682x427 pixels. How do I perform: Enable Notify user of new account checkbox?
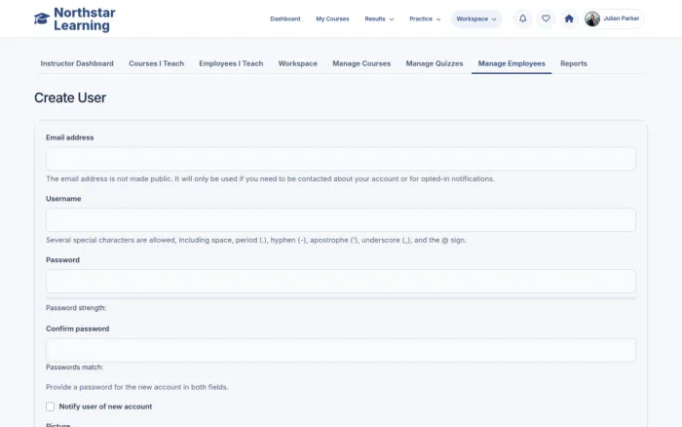point(50,407)
